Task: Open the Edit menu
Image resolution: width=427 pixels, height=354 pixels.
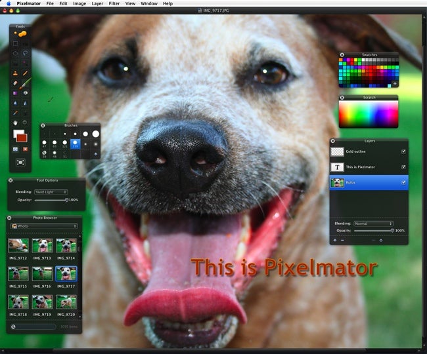Action: (63, 3)
